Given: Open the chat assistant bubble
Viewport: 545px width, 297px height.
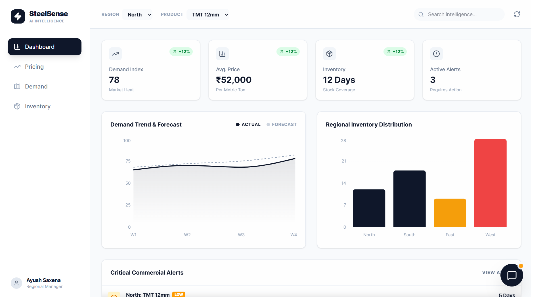Looking at the screenshot, I should (x=512, y=275).
